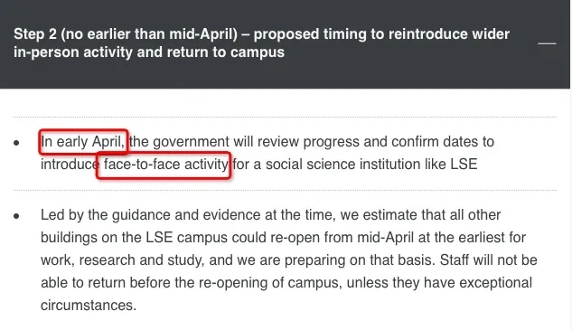Click the Step 2 accordion header title
Image resolution: width=572 pixels, height=330 pixels.
coord(261,42)
